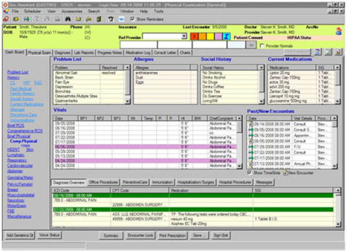Screen dimensions: 347x251
Task: Open the Medication Log tab
Action: click(x=138, y=53)
